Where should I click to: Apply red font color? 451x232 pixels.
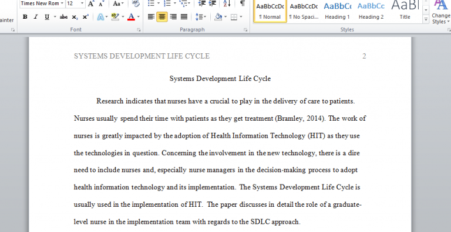tap(131, 17)
